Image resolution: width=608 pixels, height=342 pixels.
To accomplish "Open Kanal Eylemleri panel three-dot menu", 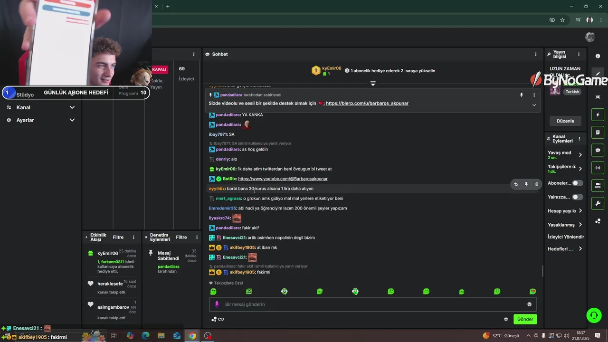I will (579, 139).
